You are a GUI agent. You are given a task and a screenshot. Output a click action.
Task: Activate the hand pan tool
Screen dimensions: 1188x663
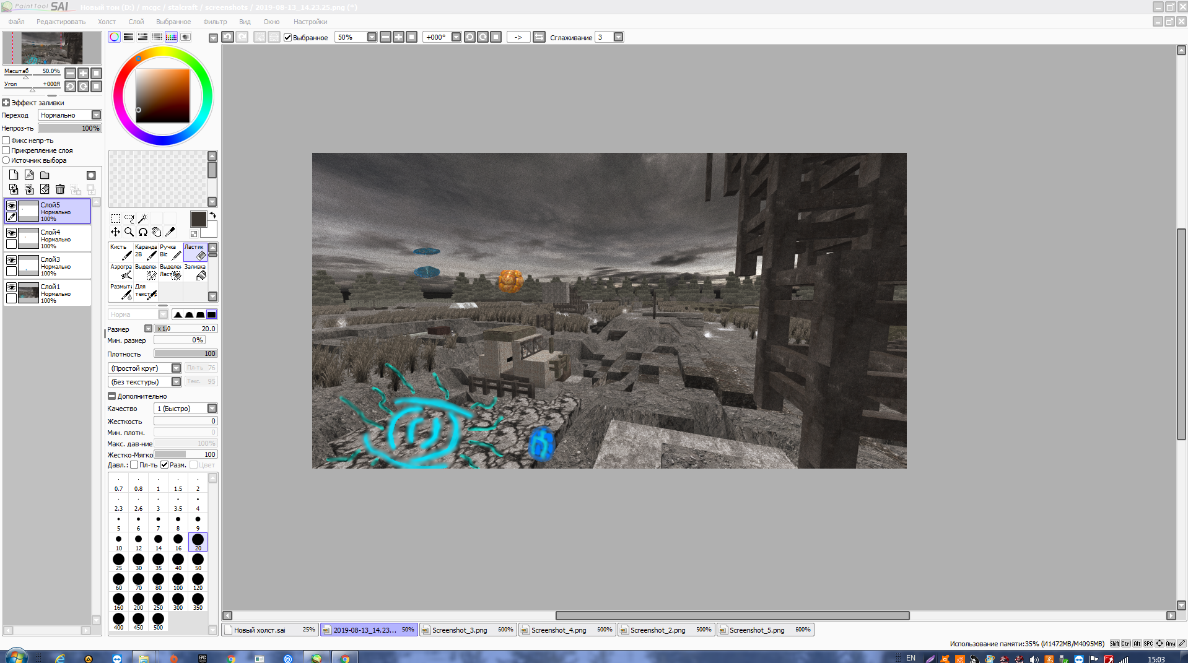point(157,232)
